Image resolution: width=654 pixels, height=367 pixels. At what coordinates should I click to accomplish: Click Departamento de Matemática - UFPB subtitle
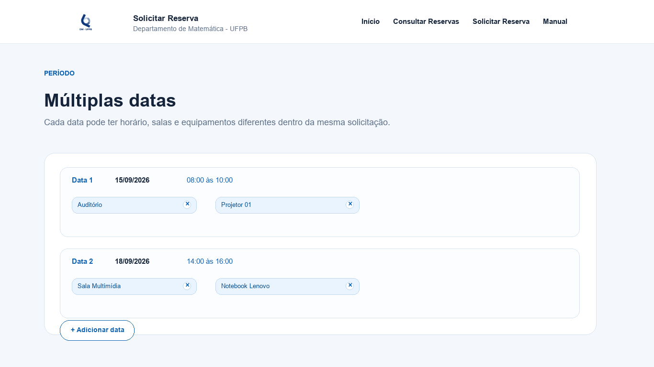[190, 29]
